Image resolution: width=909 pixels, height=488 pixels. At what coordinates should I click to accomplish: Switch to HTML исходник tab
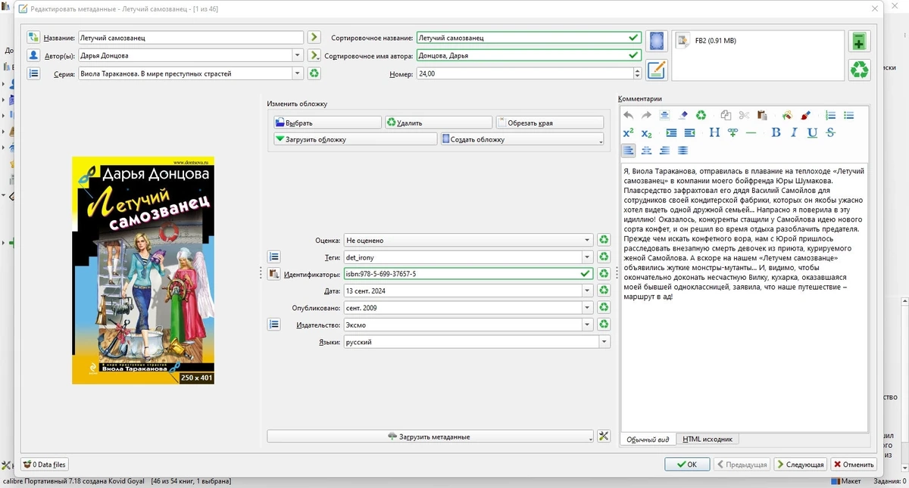click(x=708, y=440)
